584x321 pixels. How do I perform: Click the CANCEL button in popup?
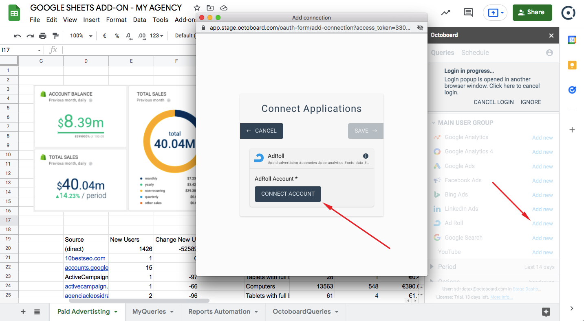coord(262,131)
